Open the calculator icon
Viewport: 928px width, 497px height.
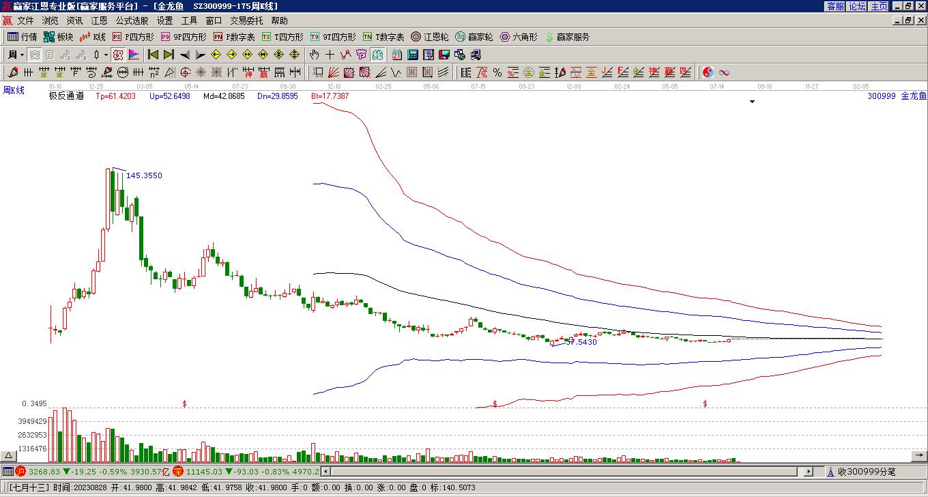pyautogui.click(x=413, y=55)
